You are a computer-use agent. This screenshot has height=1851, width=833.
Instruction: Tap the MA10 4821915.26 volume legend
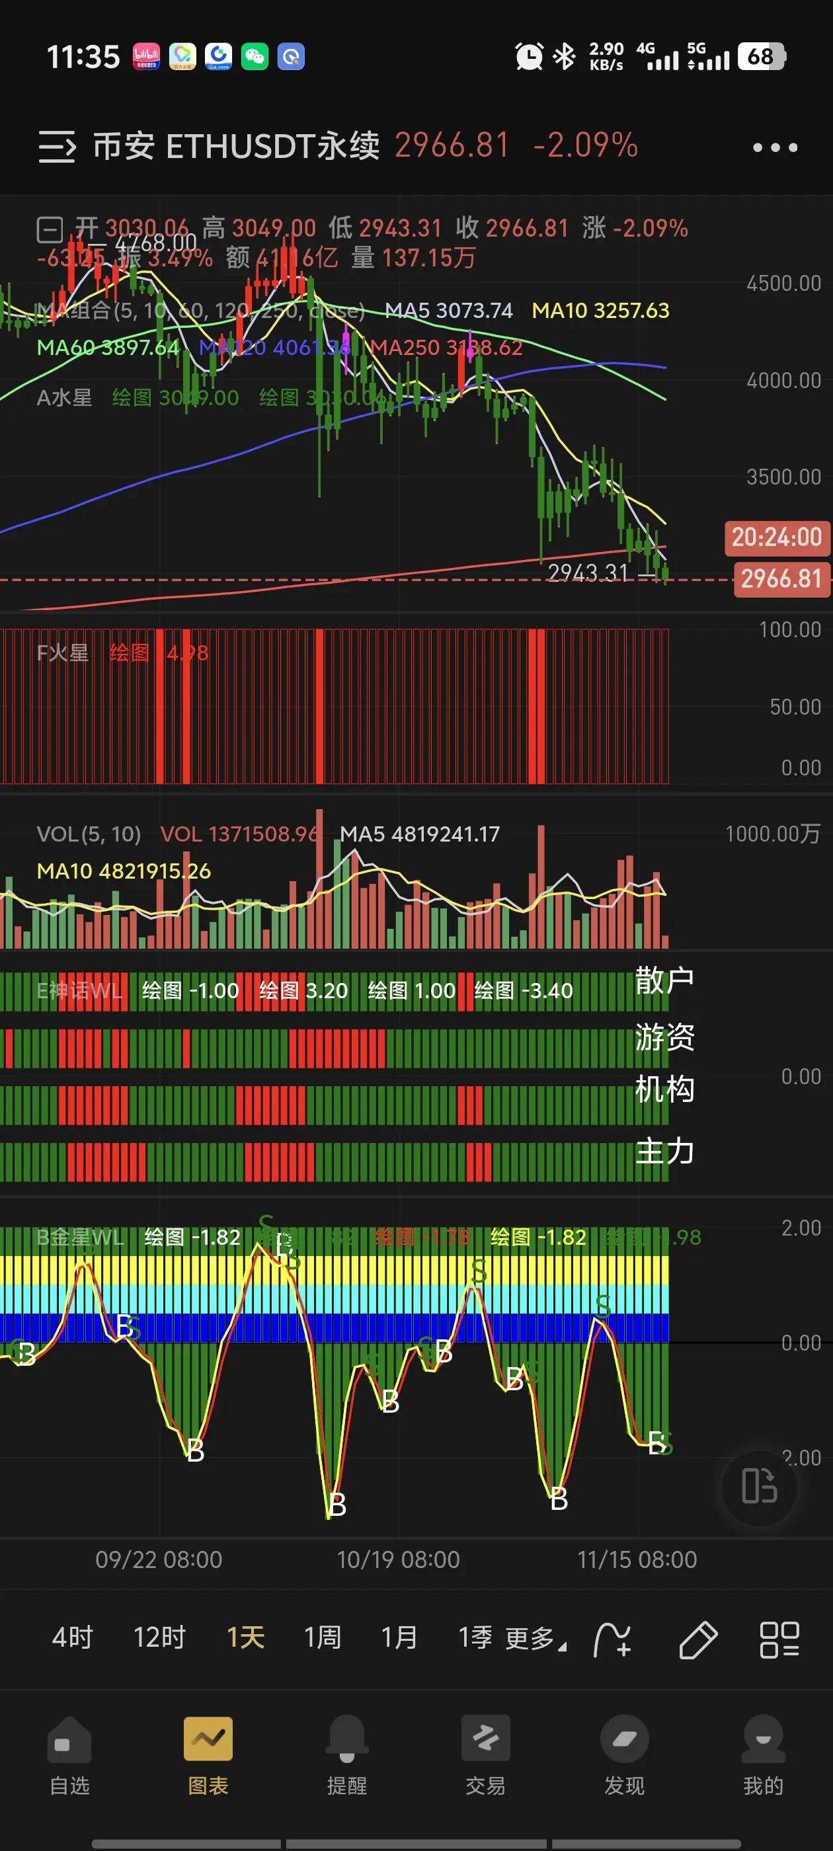[x=124, y=871]
